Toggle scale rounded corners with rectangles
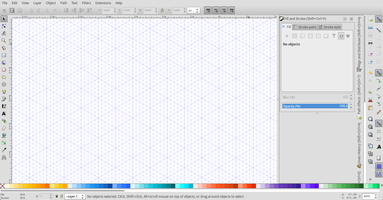Image resolution: width=383 pixels, height=200 pixels. (216, 10)
